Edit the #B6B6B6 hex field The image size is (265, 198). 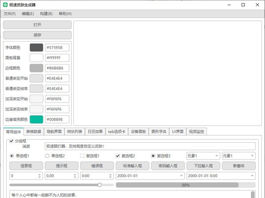click(57, 68)
